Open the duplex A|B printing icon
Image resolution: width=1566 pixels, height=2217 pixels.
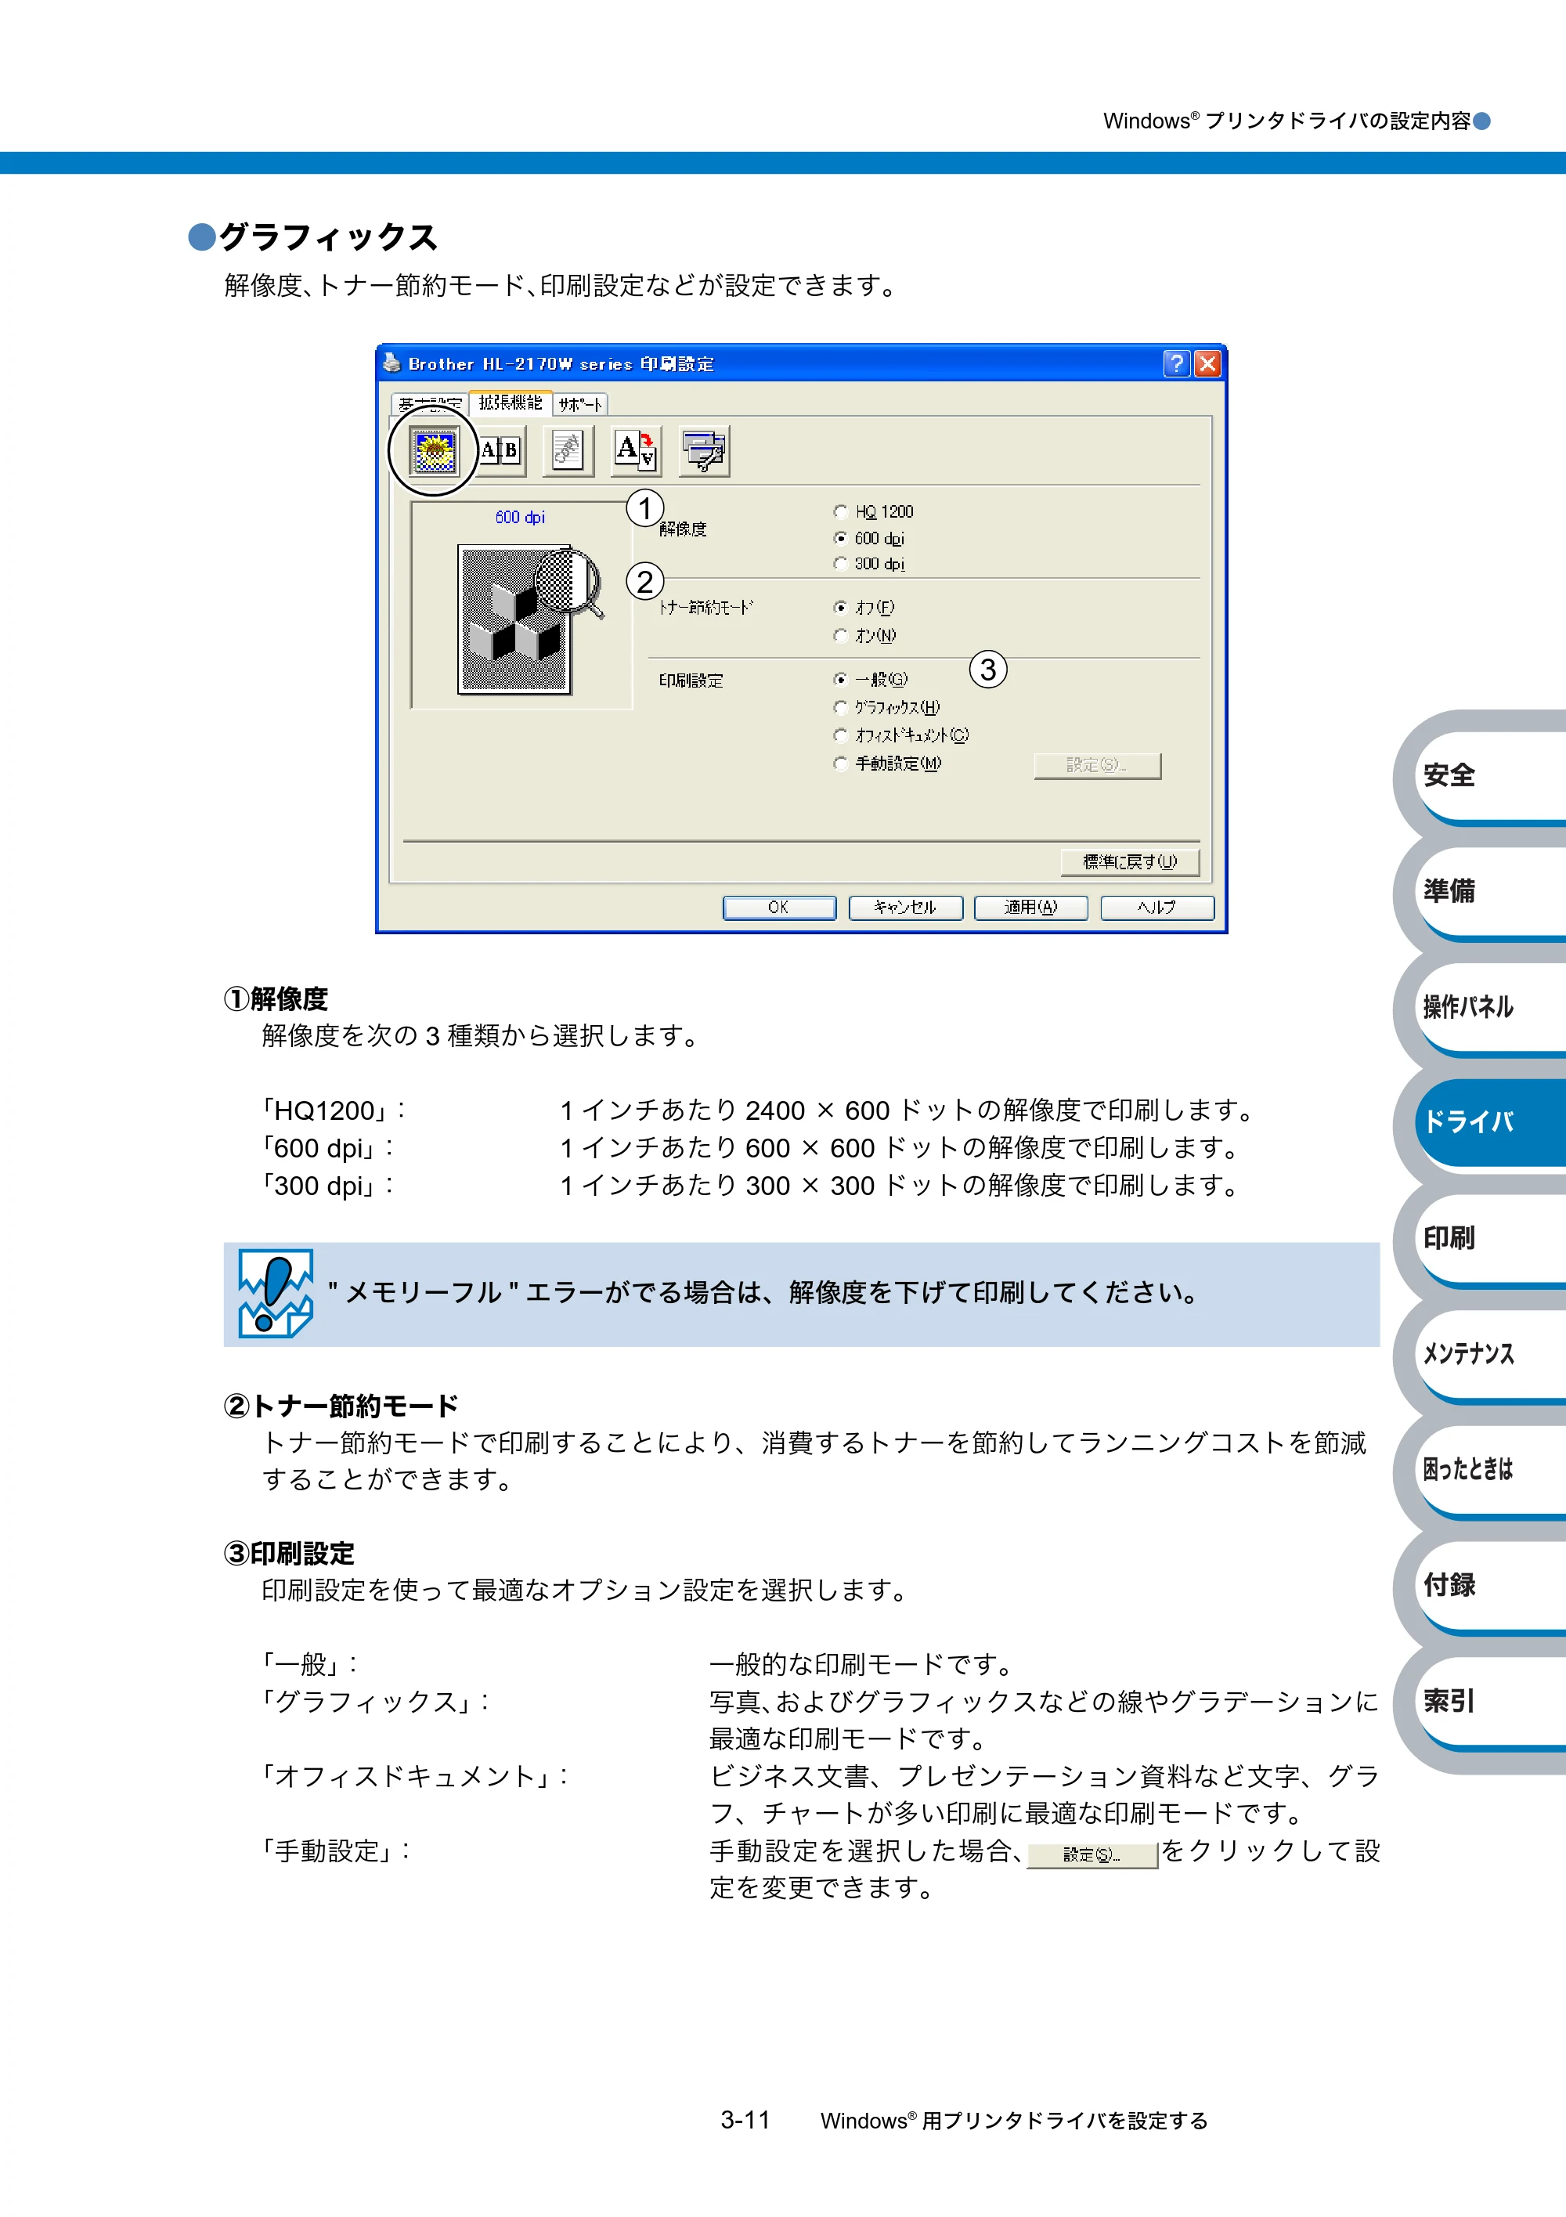(x=500, y=451)
